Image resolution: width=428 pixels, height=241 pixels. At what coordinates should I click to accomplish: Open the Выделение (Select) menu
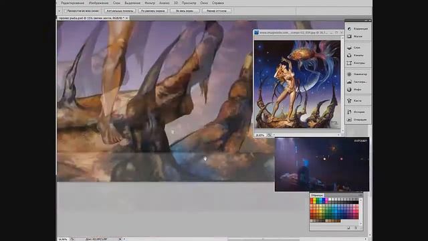point(132,3)
